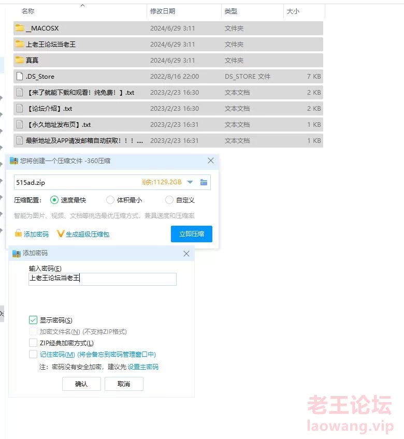
Task: Open the 生成超级压缩包 link
Action: (x=88, y=234)
